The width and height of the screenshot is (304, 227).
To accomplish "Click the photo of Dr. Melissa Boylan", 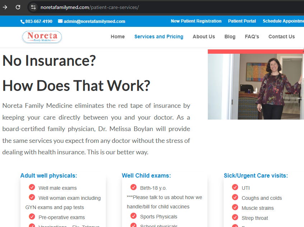I will coord(256,86).
